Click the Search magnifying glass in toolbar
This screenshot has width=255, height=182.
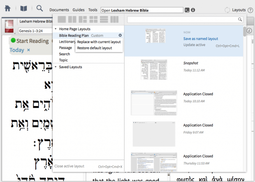tap(39, 9)
